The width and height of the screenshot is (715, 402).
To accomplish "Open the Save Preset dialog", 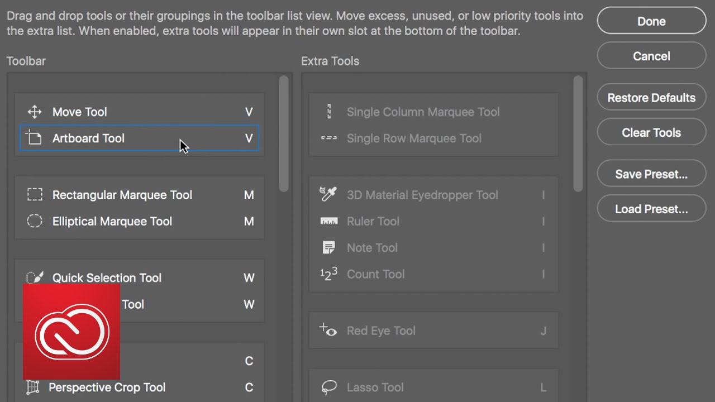I will click(x=651, y=174).
